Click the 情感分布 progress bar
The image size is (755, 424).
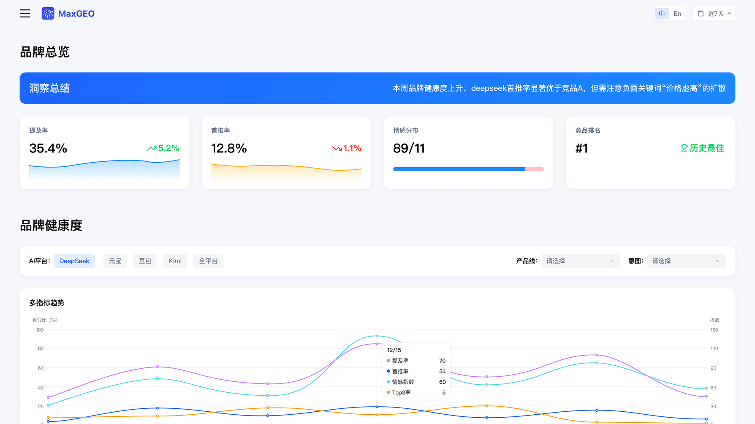[x=468, y=169]
